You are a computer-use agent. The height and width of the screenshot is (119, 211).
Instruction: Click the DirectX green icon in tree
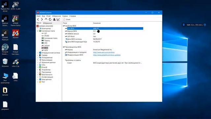[40, 67]
